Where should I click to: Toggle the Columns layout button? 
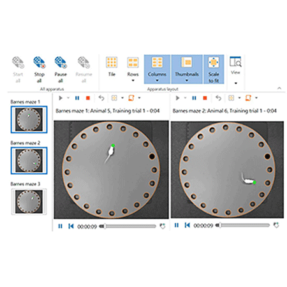tap(157, 70)
